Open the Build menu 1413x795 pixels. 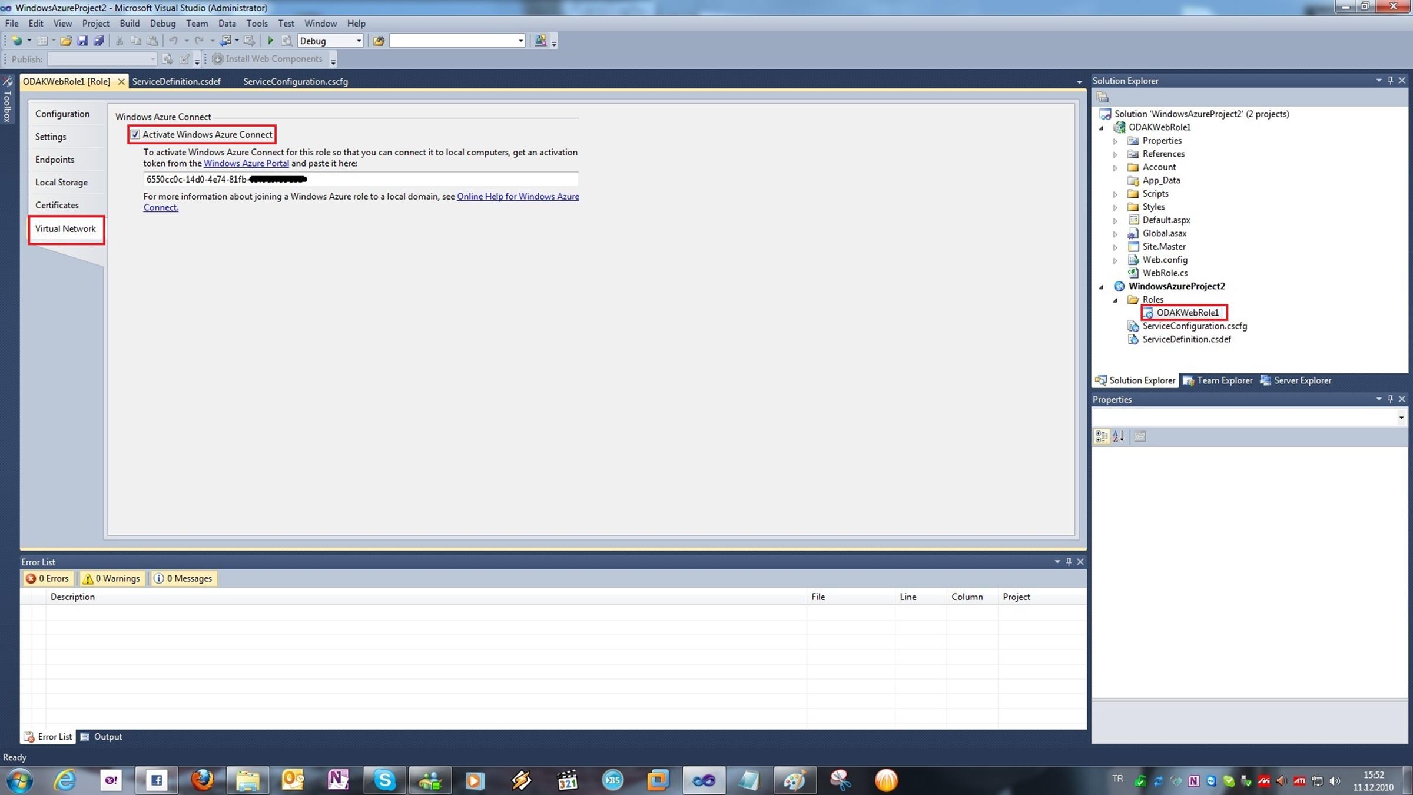tap(130, 24)
